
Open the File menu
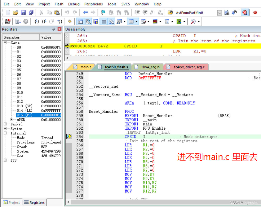click(6, 4)
